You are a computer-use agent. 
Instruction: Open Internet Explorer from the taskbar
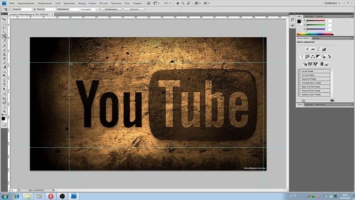click(x=16, y=196)
